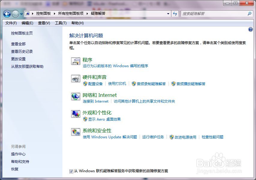Click the blue help question mark icon
This screenshot has height=180, width=256.
tap(251, 29)
